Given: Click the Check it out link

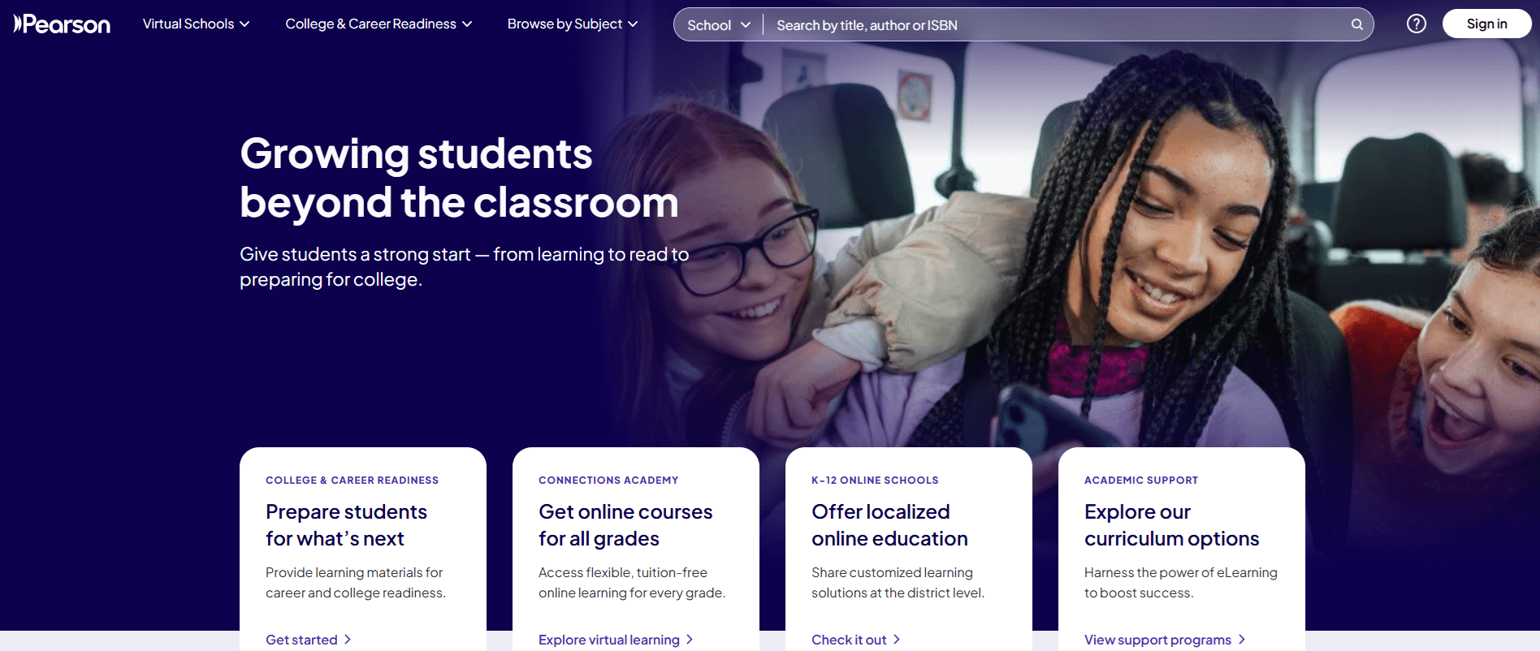Looking at the screenshot, I should point(856,640).
